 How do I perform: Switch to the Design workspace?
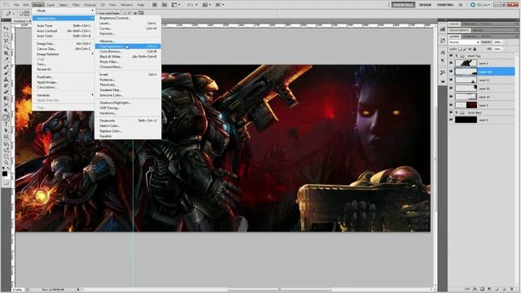point(425,5)
